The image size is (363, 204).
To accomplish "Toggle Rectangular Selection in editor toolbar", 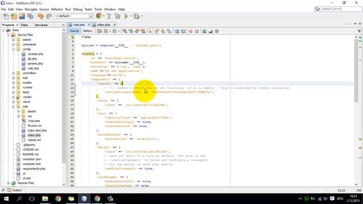I will click(149, 31).
